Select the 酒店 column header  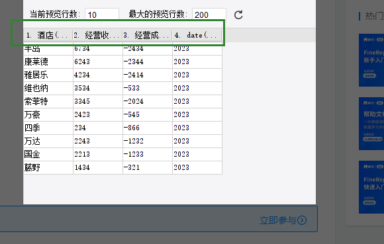pos(48,36)
